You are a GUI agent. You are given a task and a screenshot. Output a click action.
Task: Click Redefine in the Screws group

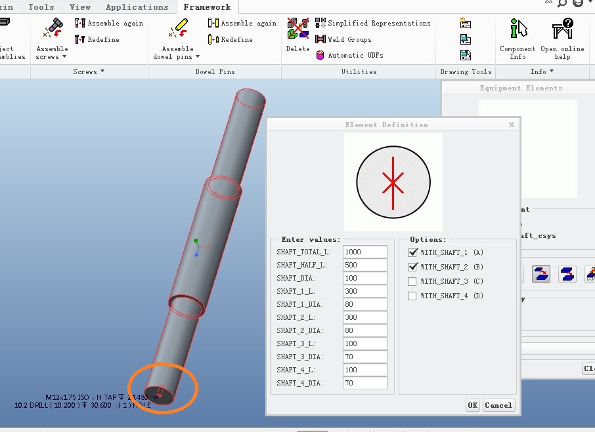[97, 39]
